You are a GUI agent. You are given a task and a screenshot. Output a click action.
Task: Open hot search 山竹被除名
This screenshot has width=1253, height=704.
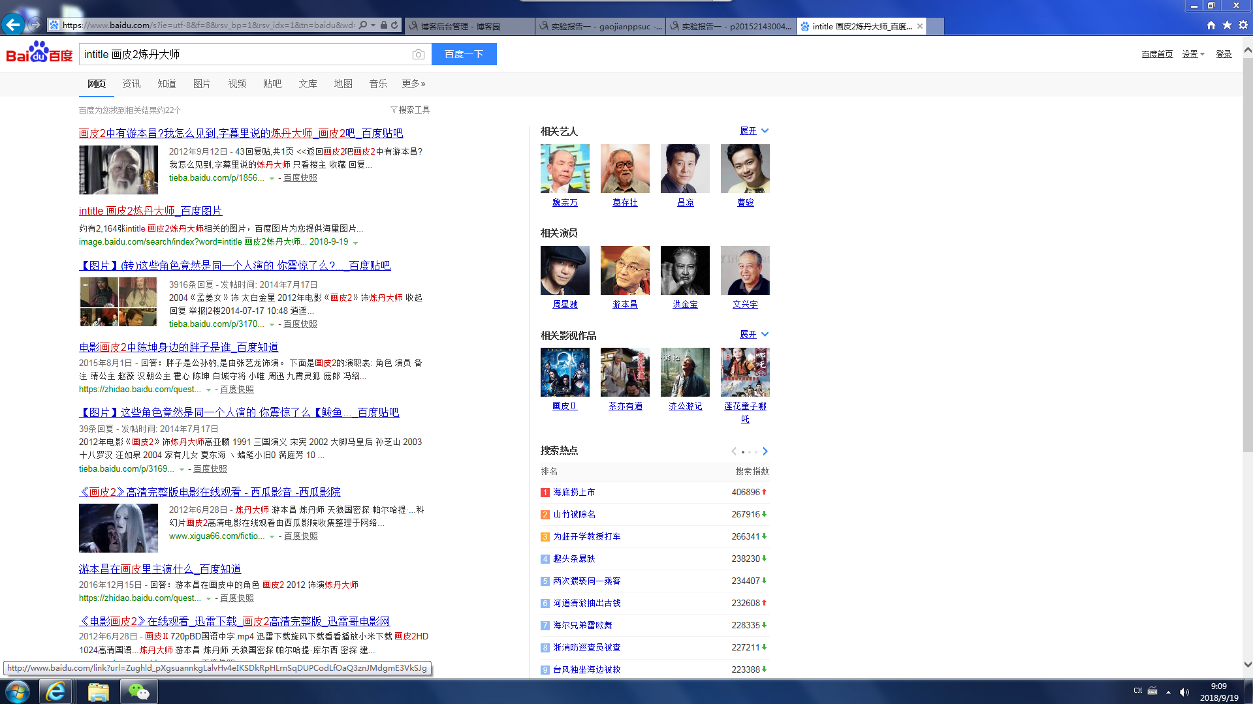tap(574, 514)
